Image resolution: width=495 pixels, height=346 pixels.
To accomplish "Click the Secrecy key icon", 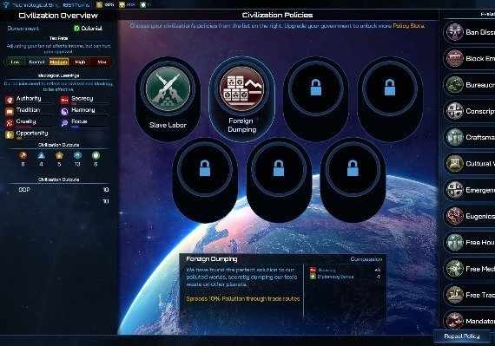I will (x=64, y=100).
